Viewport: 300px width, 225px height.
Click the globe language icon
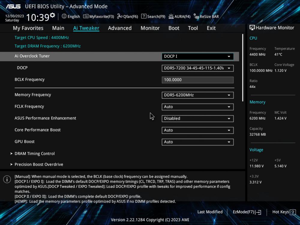tap(64, 16)
